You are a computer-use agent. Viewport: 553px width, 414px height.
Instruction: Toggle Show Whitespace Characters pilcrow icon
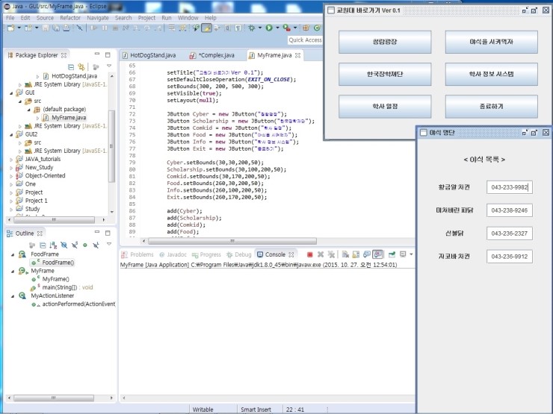[x=238, y=28]
